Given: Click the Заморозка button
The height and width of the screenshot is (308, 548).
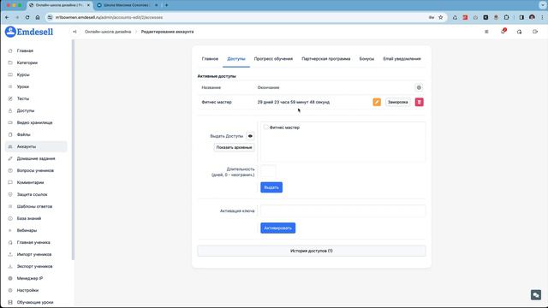Looking at the screenshot, I should 397,102.
